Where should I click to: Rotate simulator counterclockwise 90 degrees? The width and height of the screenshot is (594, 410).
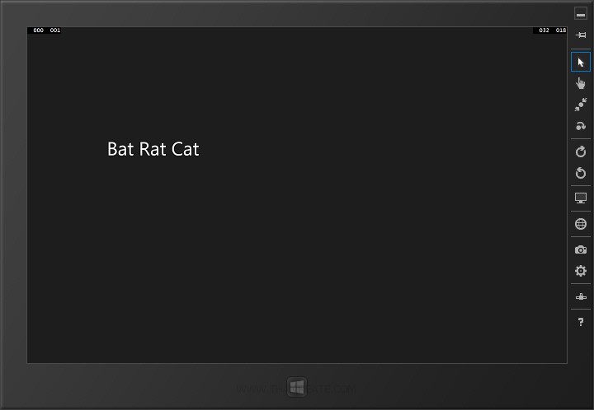click(581, 173)
